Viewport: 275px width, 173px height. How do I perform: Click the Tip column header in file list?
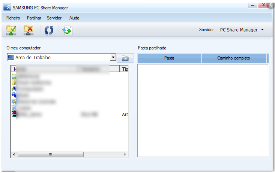(x=124, y=69)
